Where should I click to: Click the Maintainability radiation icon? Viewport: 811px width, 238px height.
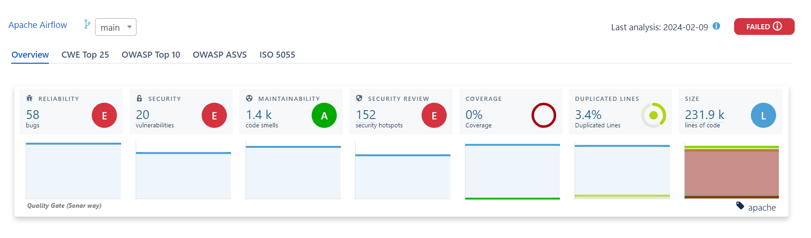pos(249,98)
